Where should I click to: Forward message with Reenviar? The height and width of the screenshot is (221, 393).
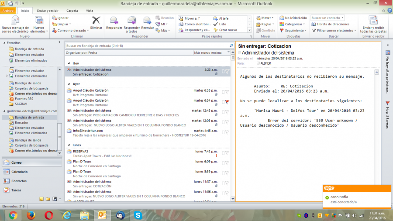tap(148, 23)
